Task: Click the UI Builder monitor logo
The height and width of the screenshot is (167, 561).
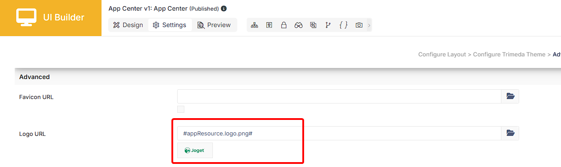Action: click(26, 17)
